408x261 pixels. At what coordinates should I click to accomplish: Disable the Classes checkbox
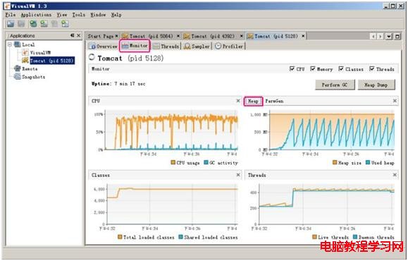[341, 68]
